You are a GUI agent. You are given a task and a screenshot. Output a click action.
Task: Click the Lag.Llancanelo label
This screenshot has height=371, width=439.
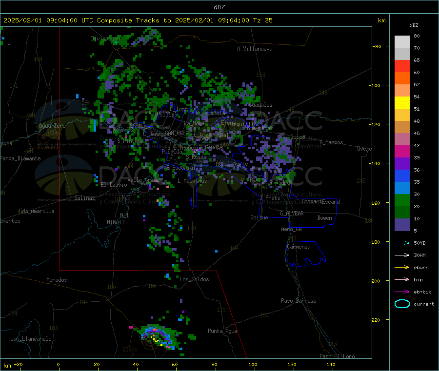point(31,339)
